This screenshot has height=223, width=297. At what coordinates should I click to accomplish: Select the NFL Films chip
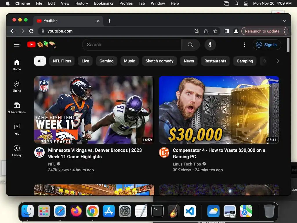pyautogui.click(x=62, y=61)
